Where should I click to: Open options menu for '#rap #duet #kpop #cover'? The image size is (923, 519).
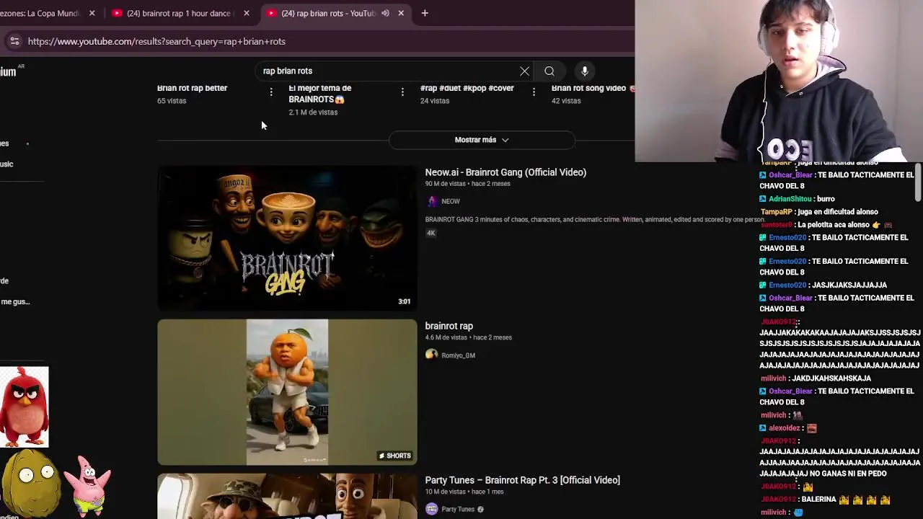(534, 92)
